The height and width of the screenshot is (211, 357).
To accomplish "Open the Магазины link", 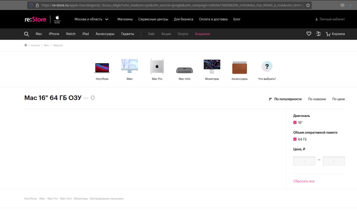I will click(125, 19).
